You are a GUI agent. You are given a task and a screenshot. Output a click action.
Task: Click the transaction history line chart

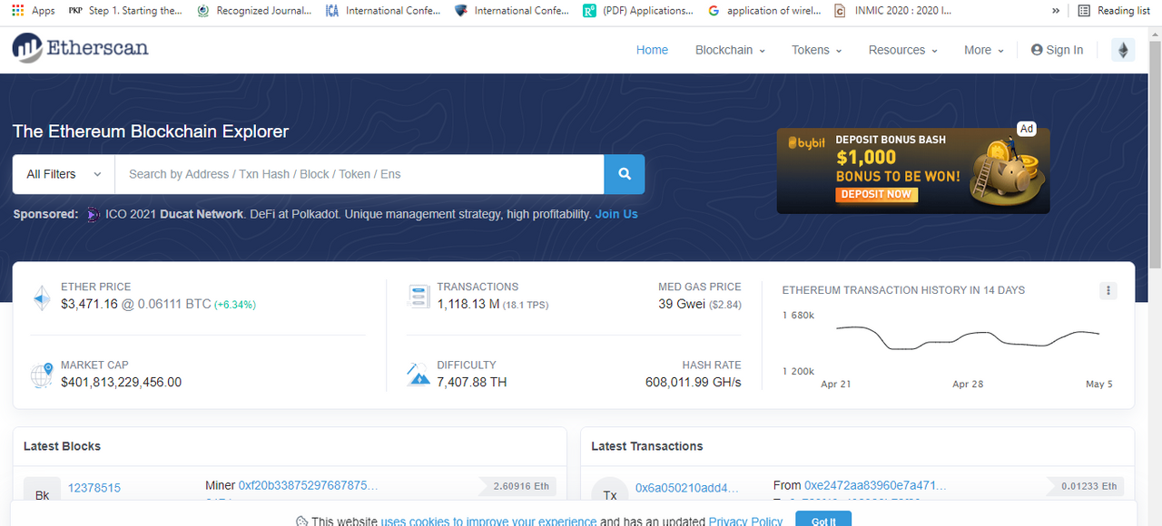(968, 337)
